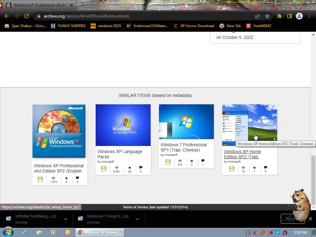
Task: Open the Chrome profile avatar
Action: (x=299, y=16)
